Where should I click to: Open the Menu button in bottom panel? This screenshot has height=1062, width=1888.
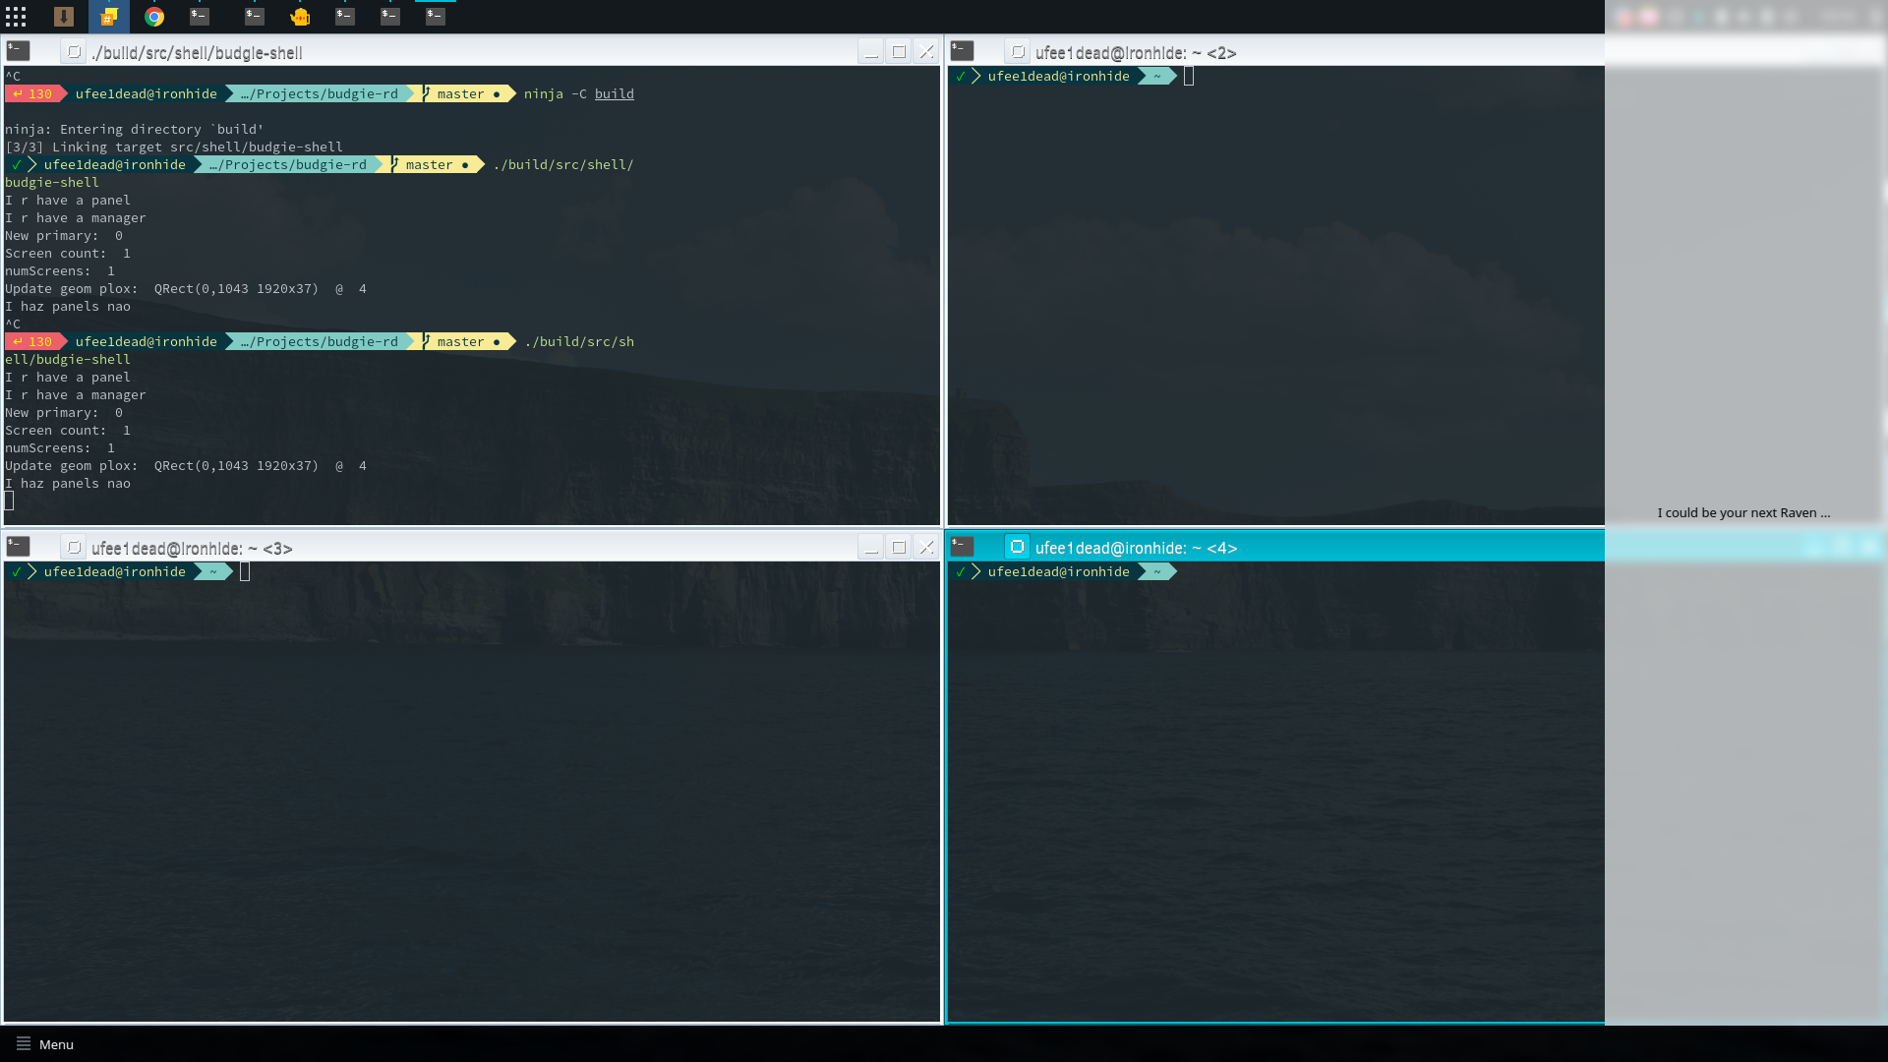(x=45, y=1044)
